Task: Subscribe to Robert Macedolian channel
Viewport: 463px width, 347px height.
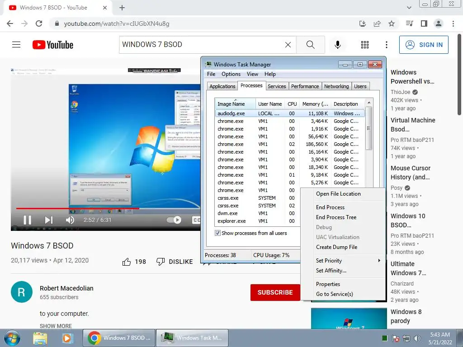Action: (x=275, y=292)
